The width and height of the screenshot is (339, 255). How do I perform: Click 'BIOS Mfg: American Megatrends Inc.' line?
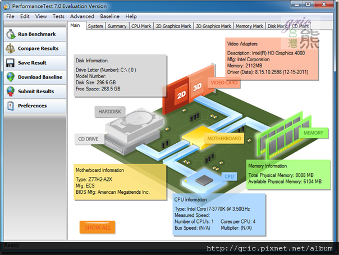point(112,192)
